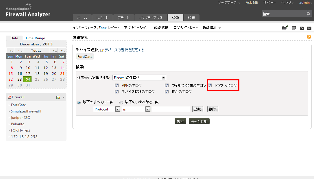Open the ヘルプ dropdown menu

coord(287,3)
